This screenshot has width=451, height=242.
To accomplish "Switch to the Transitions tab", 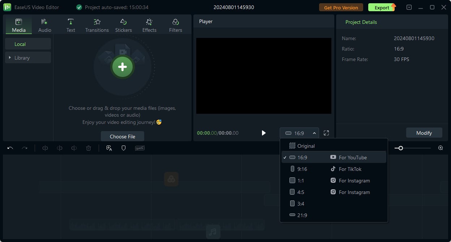I will tap(97, 25).
